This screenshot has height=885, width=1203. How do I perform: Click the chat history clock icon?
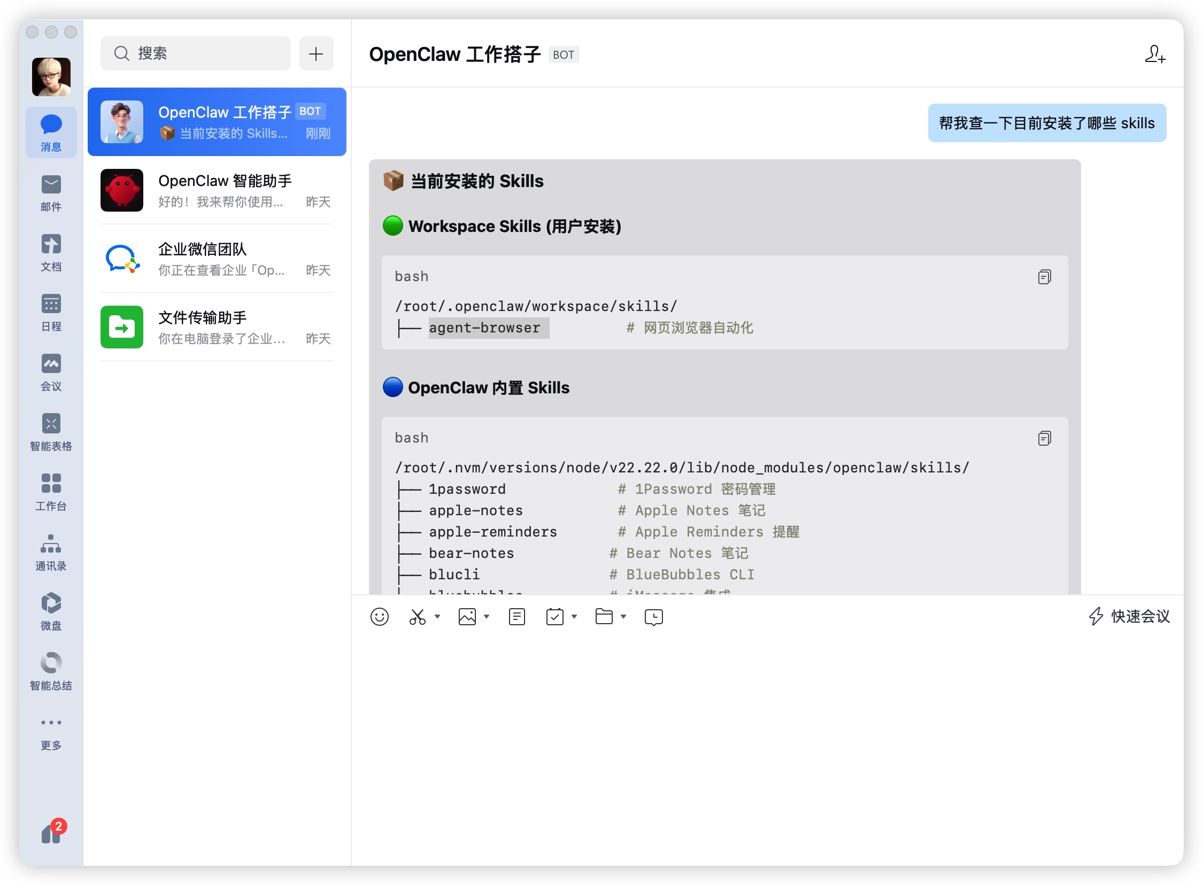[653, 617]
